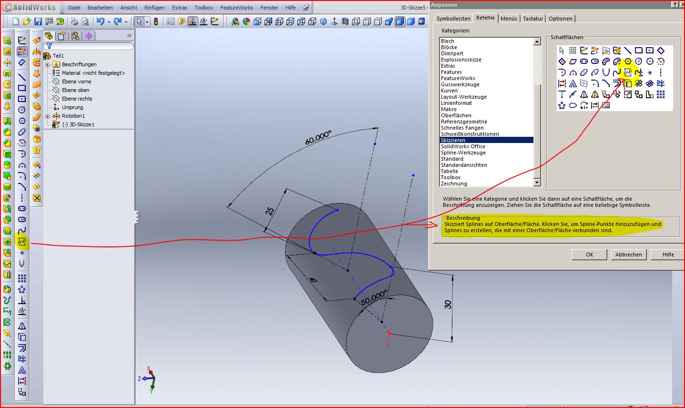This screenshot has height=408, width=685.
Task: Select Spline-Werkzeuge category
Action: 463,153
